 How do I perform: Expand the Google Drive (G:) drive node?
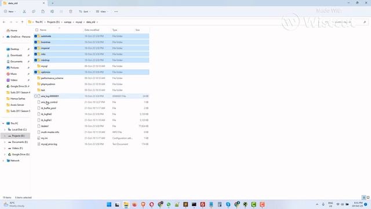(x=5, y=154)
